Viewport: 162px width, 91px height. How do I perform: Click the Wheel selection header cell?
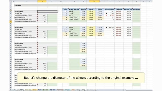(x=74, y=9)
